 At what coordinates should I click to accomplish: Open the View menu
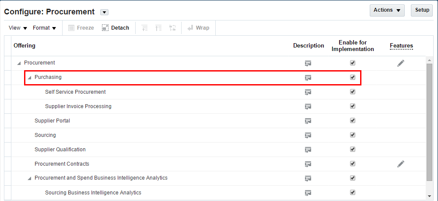pyautogui.click(x=18, y=28)
